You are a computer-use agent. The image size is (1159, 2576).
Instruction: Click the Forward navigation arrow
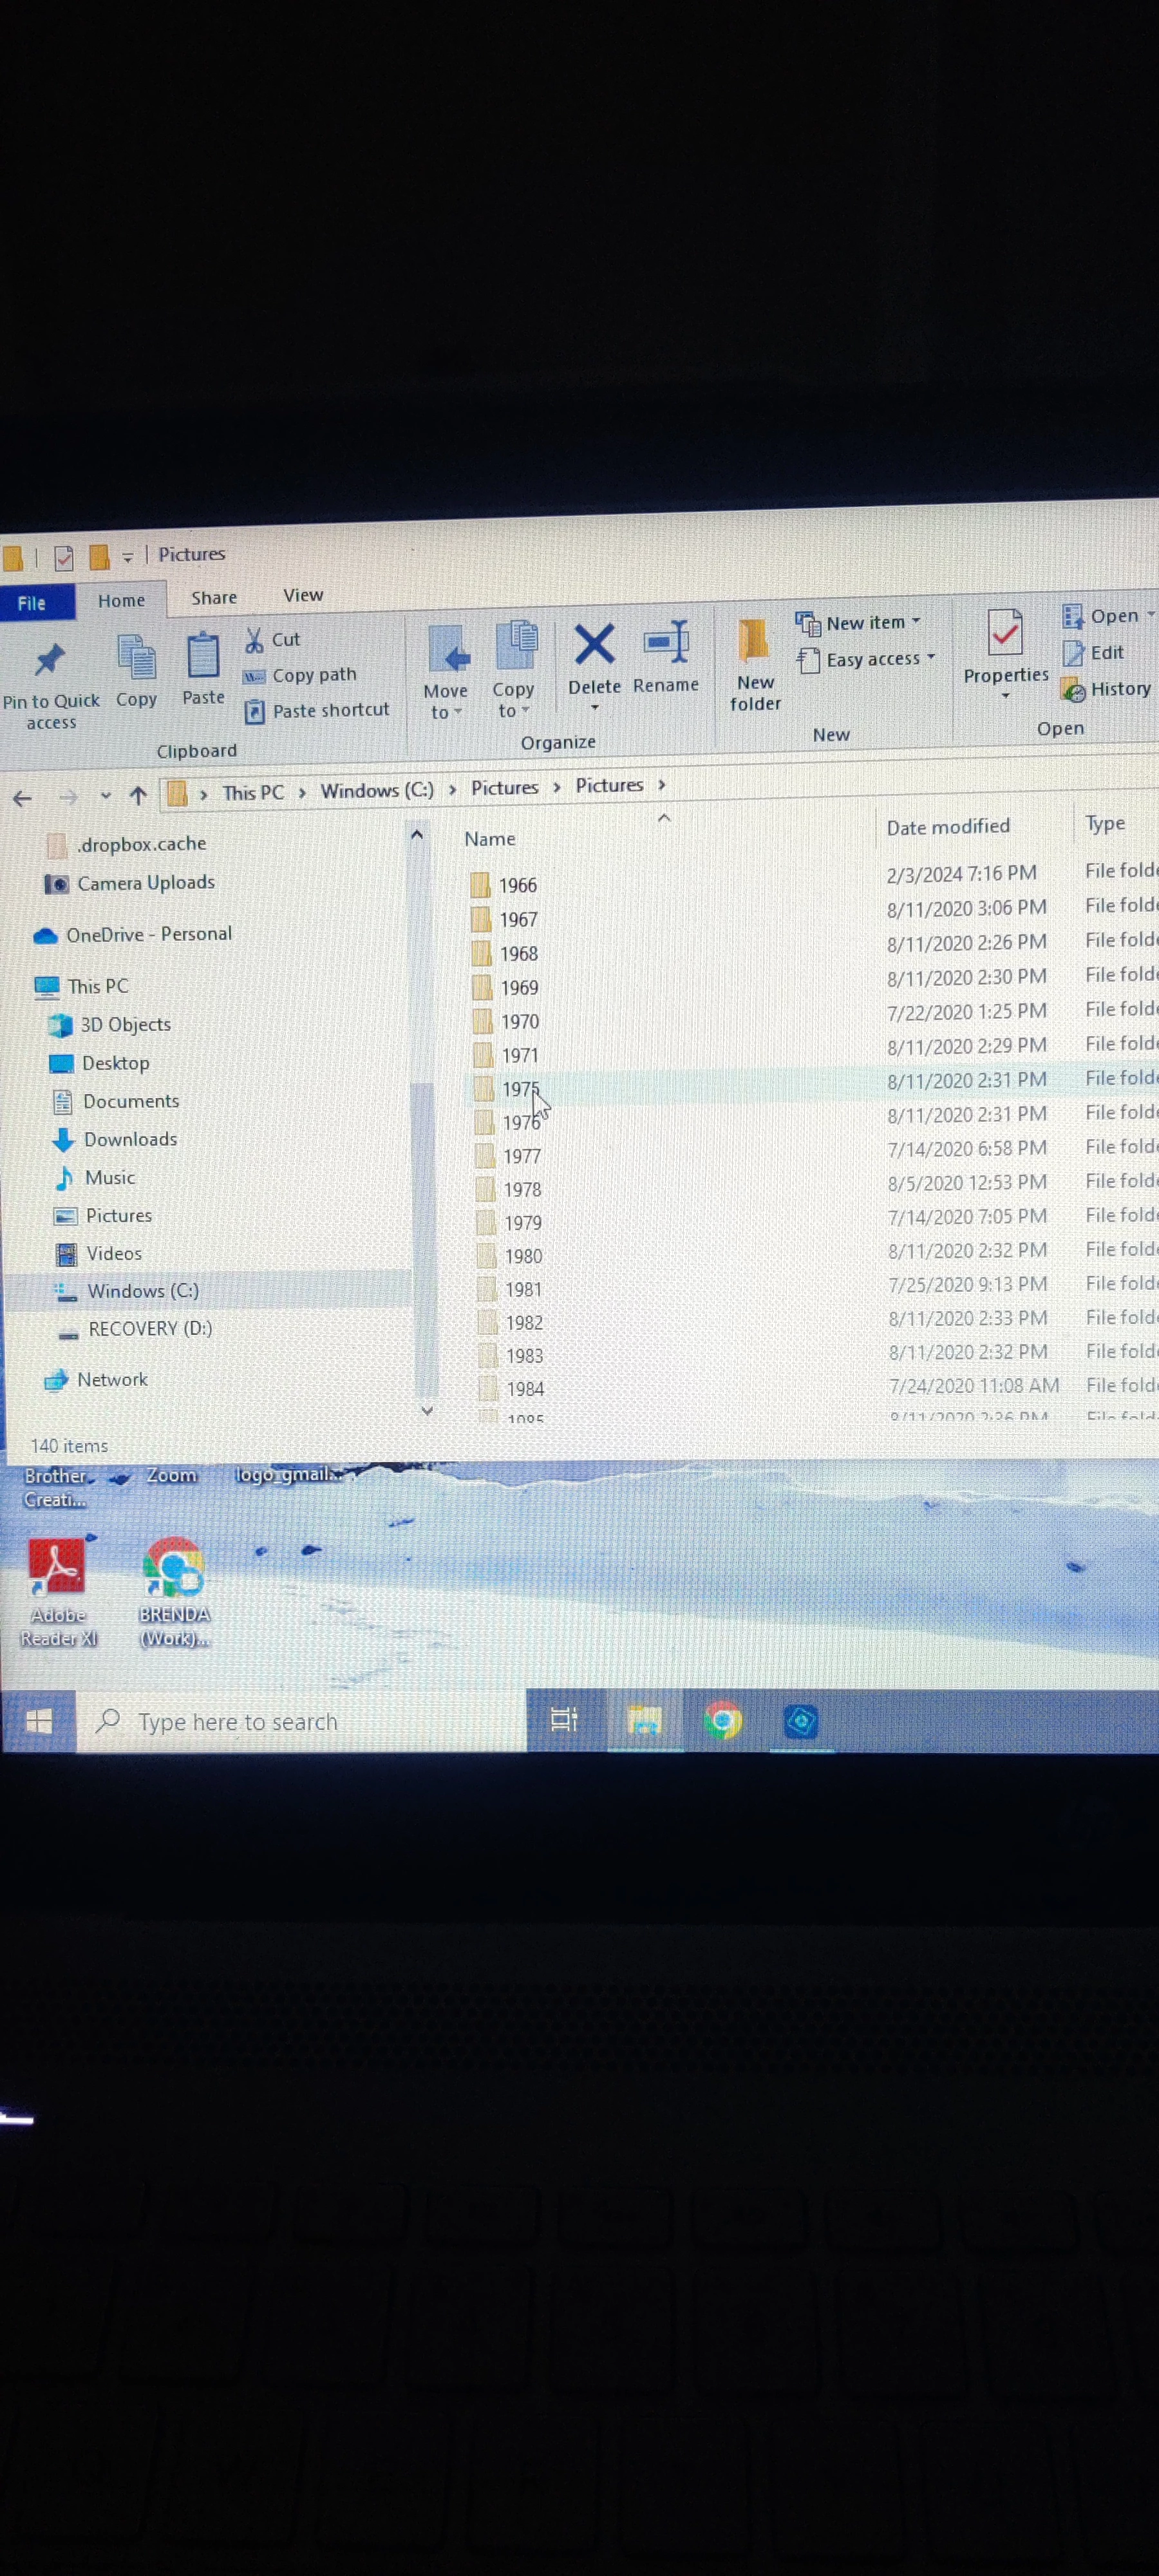tap(68, 797)
